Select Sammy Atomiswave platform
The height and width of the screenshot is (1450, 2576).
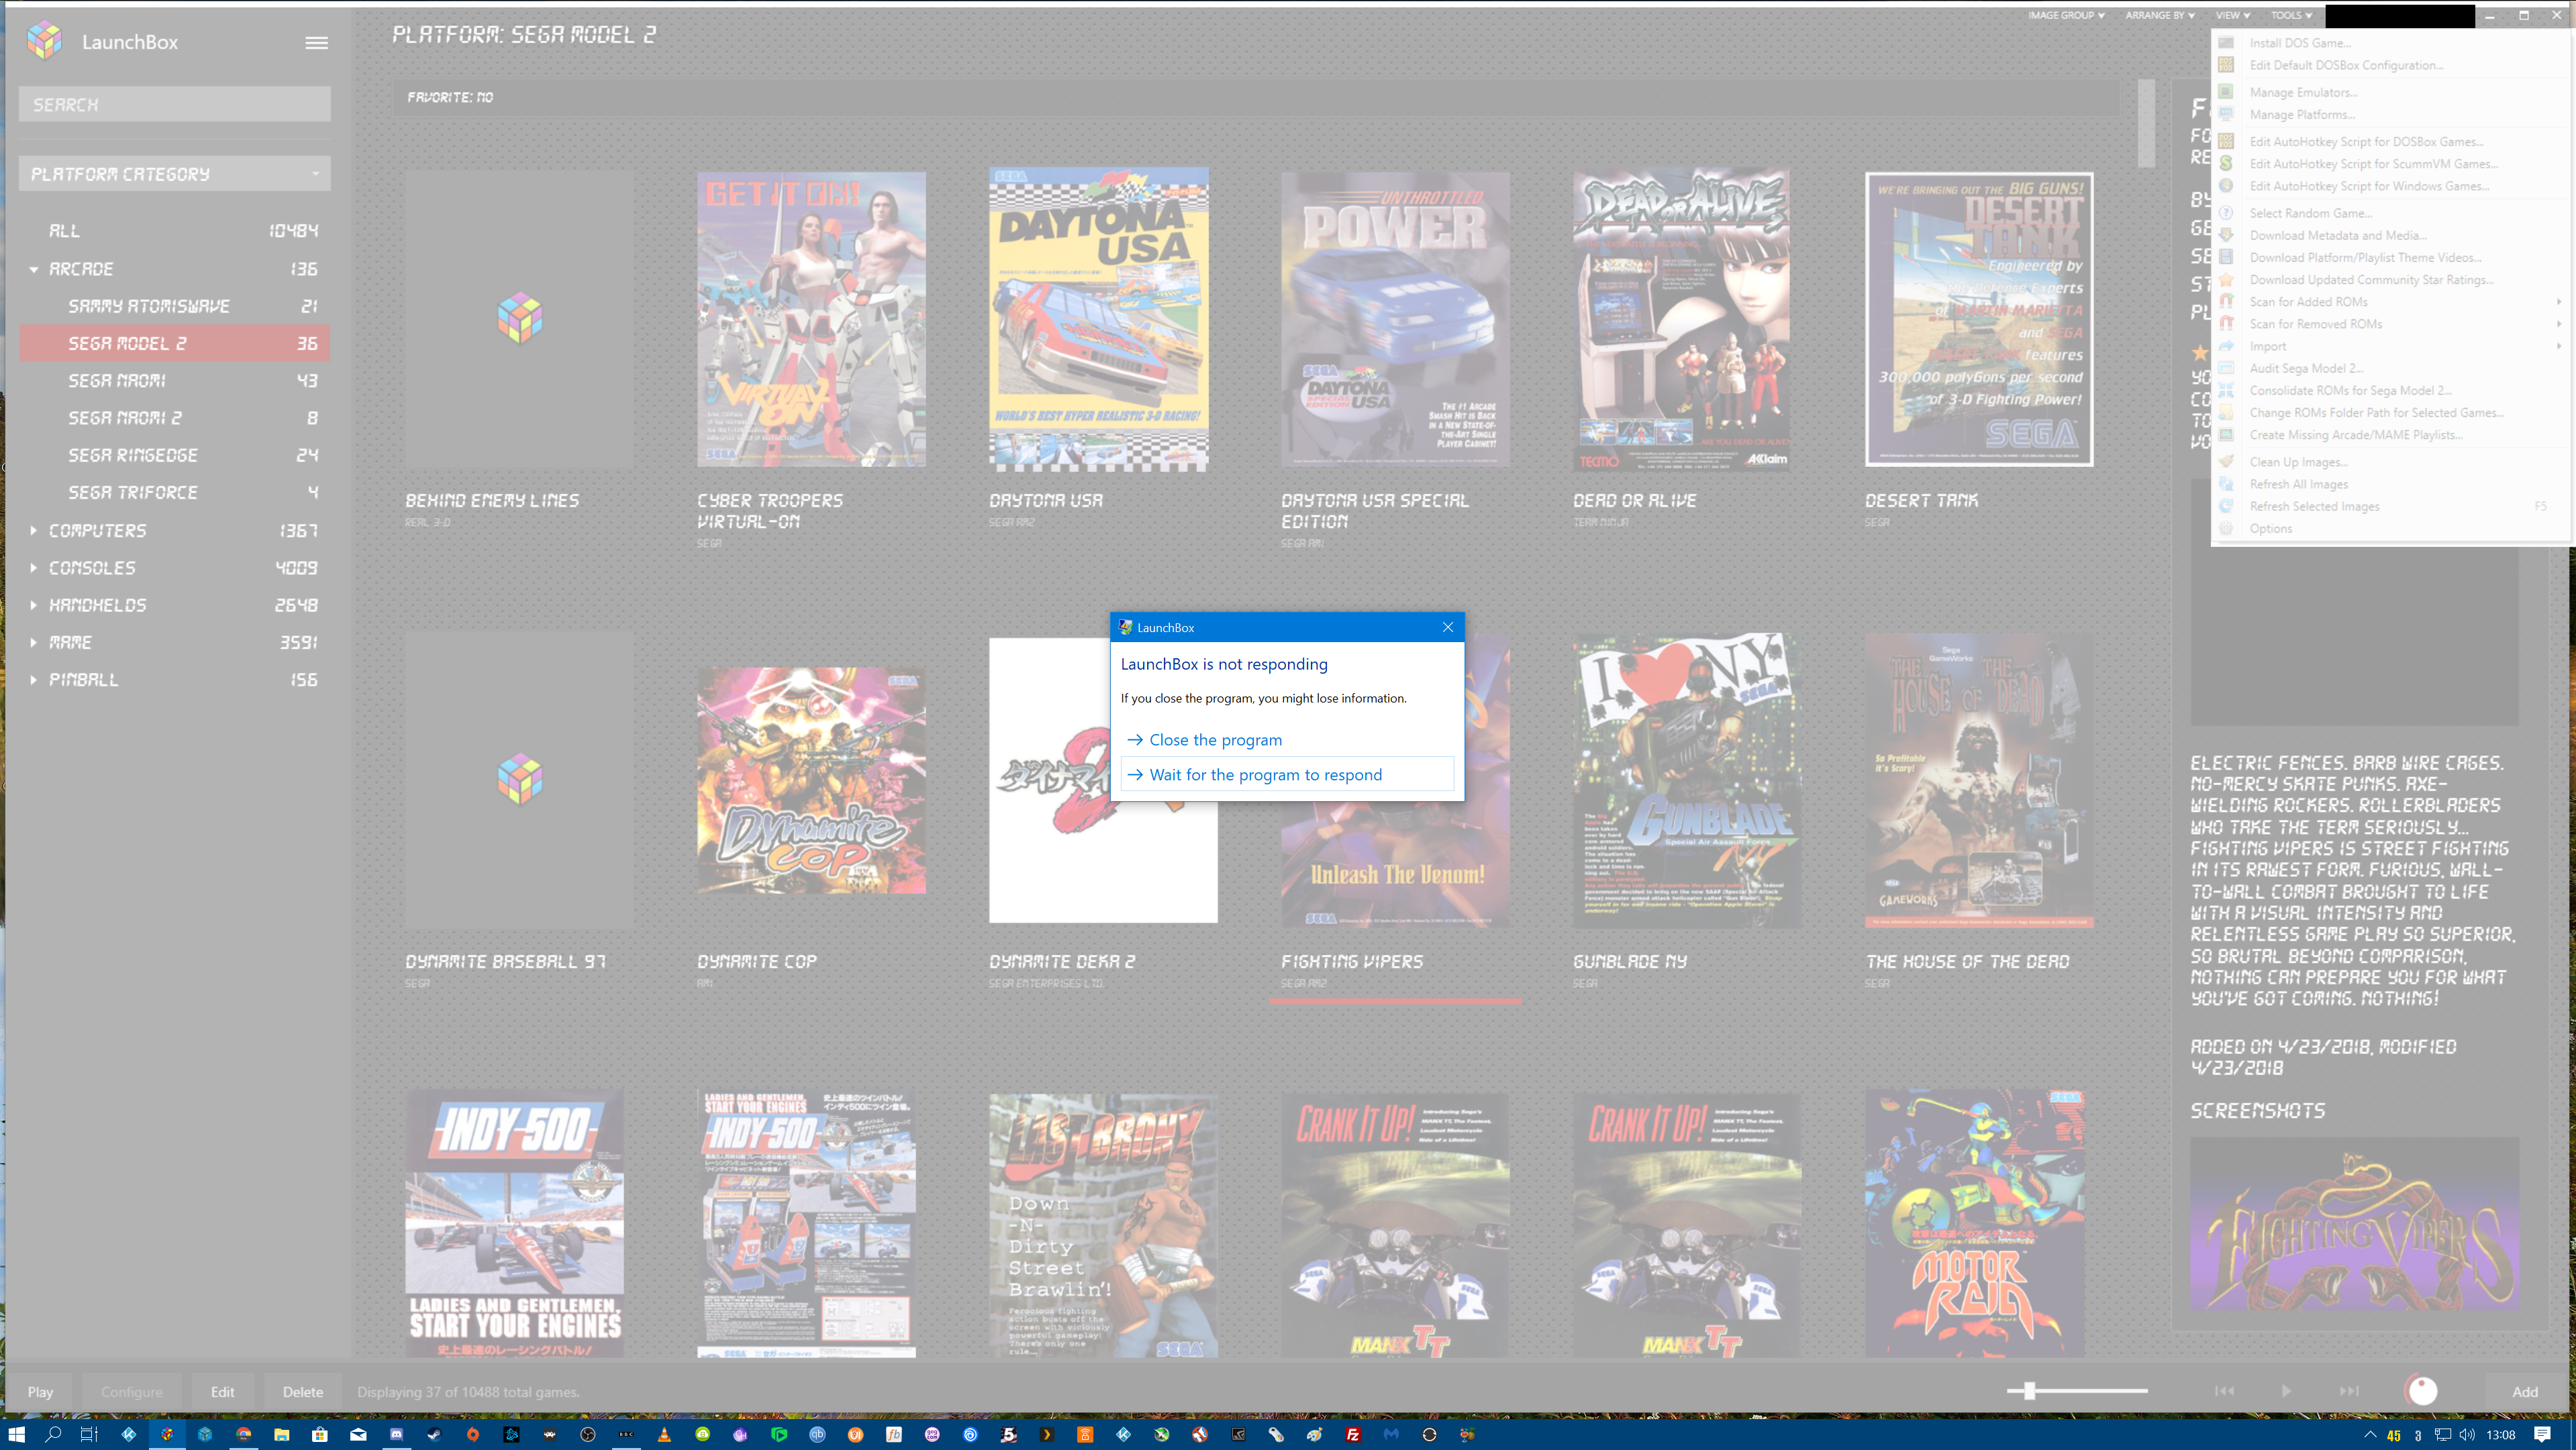174,306
